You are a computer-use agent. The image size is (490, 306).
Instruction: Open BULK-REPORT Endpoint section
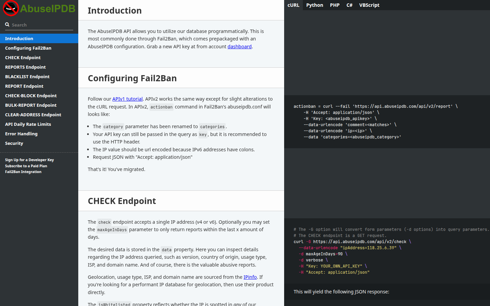39,105
